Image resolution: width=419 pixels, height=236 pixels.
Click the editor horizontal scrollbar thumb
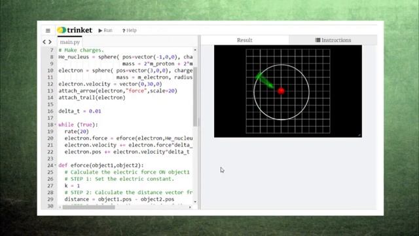(89, 207)
